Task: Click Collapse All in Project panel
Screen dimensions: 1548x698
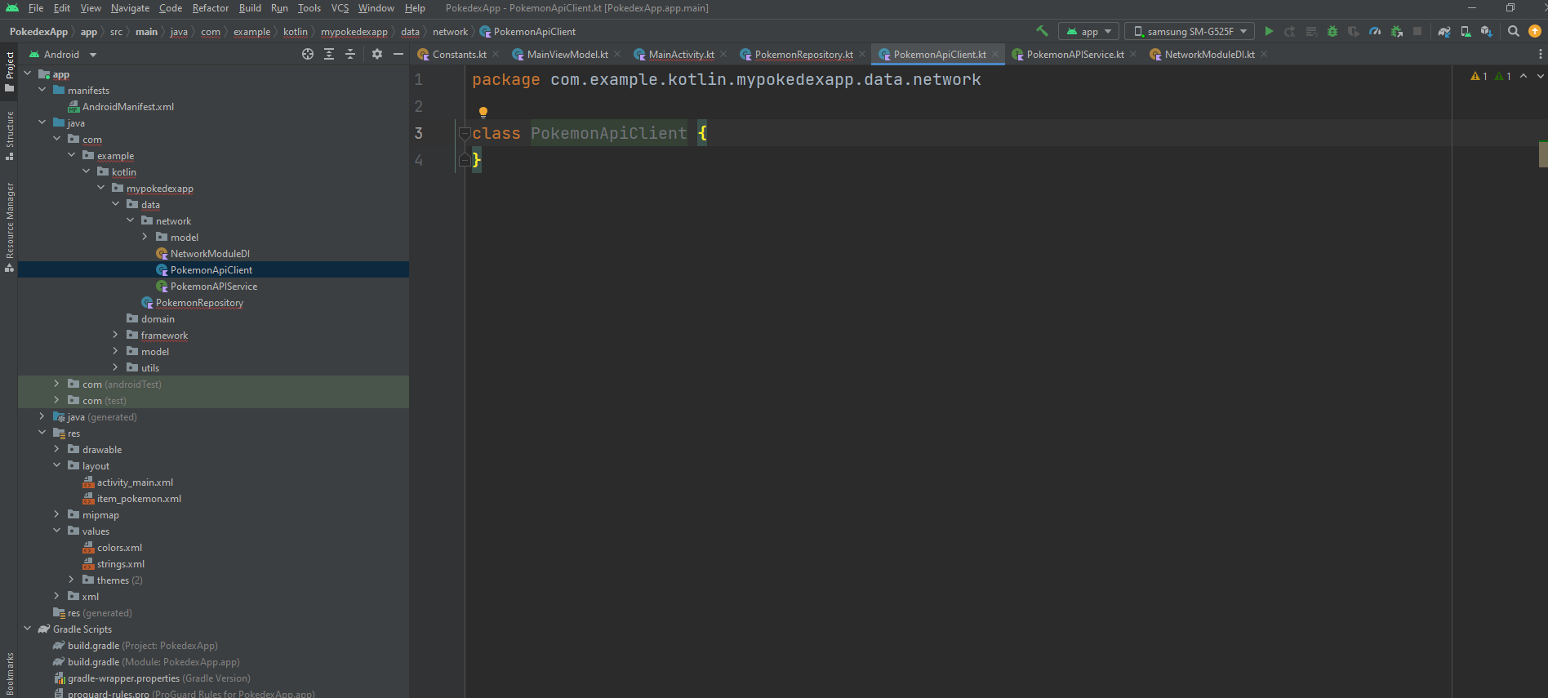Action: coord(350,54)
